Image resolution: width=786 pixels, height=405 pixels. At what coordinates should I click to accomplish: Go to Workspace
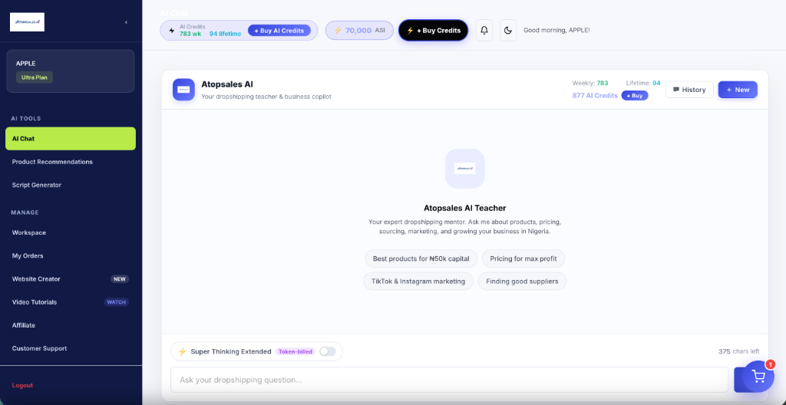[71, 232]
